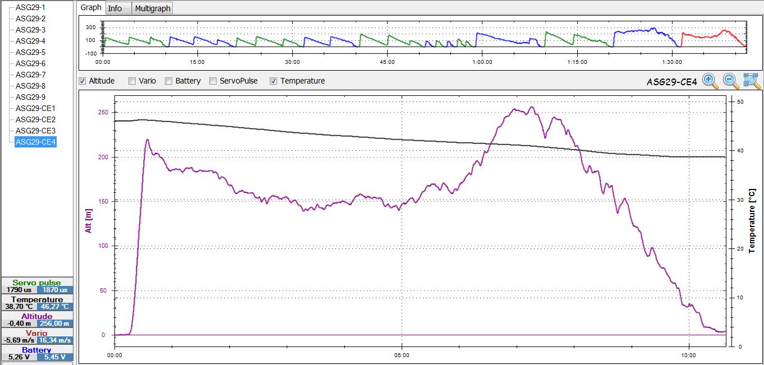Click the maximum altitude 256,00 m value

pos(54,324)
